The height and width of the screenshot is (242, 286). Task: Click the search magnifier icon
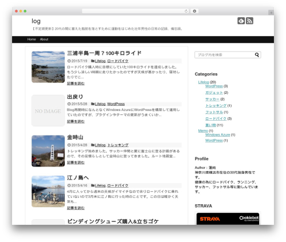[257, 55]
